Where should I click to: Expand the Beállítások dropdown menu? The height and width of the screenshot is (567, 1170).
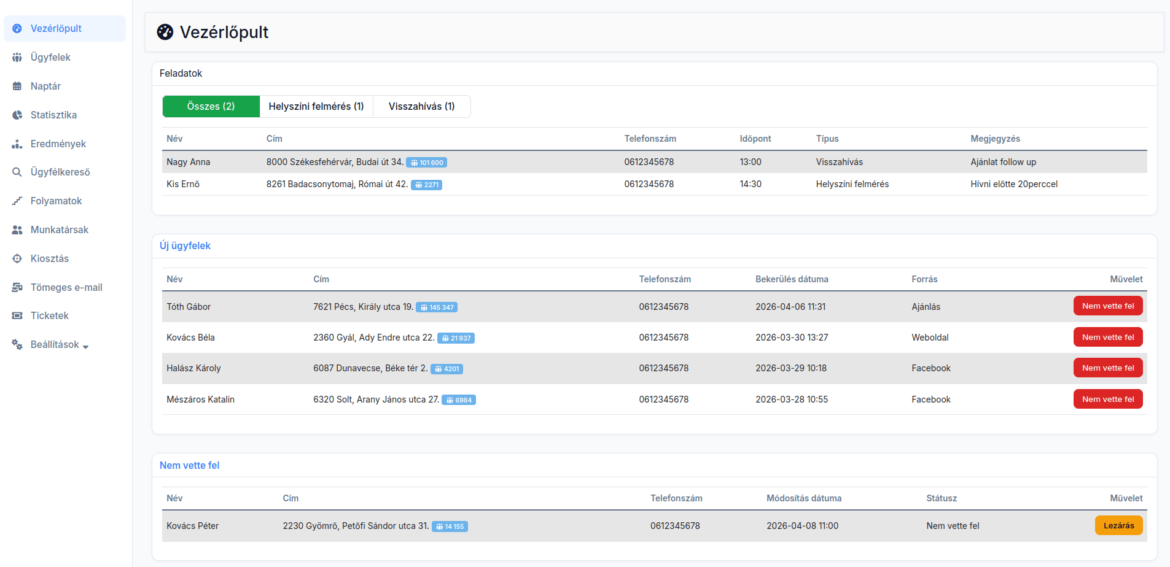59,345
